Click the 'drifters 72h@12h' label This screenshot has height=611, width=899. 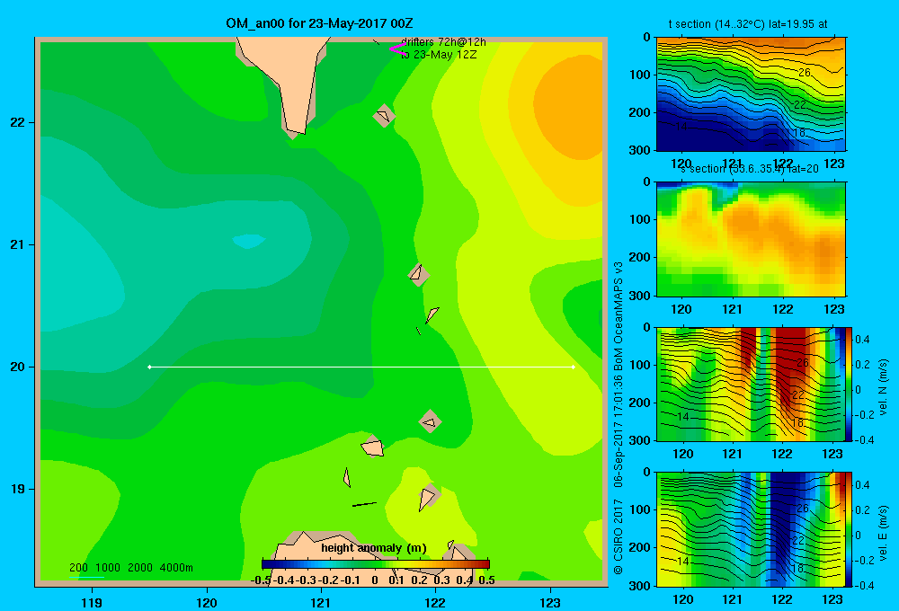coord(443,42)
